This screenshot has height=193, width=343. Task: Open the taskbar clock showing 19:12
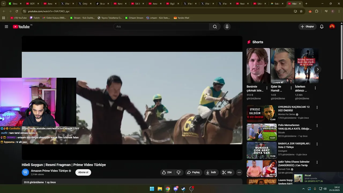335,189
